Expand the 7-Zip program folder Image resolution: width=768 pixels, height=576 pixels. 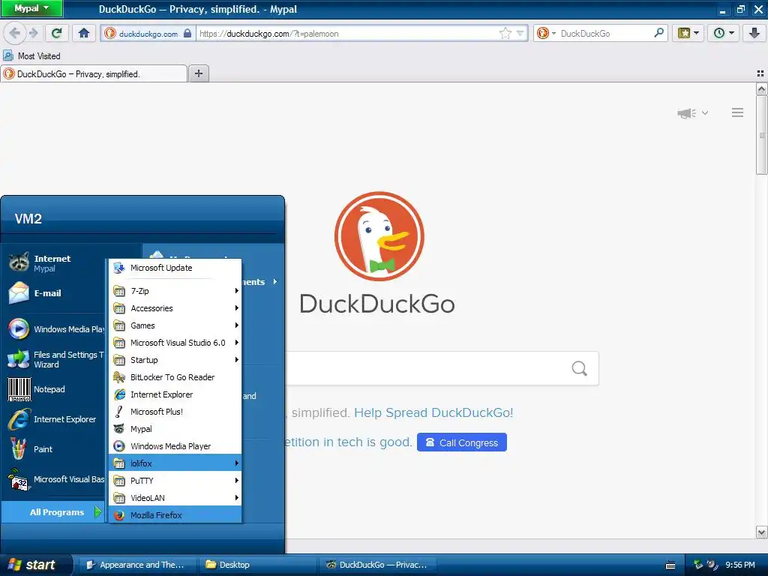(x=175, y=291)
